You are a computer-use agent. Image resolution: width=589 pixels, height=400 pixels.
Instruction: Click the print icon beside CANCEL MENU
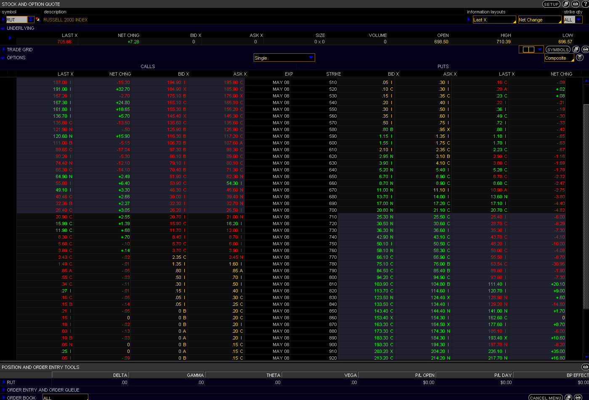click(578, 397)
